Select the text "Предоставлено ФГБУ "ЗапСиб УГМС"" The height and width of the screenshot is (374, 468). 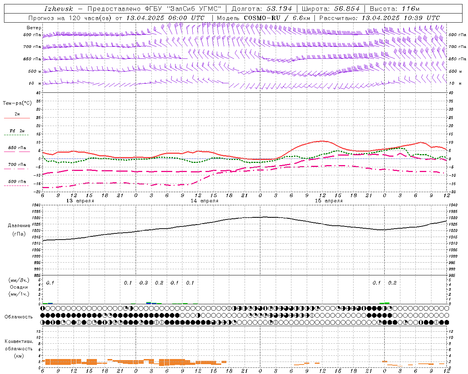click(155, 9)
